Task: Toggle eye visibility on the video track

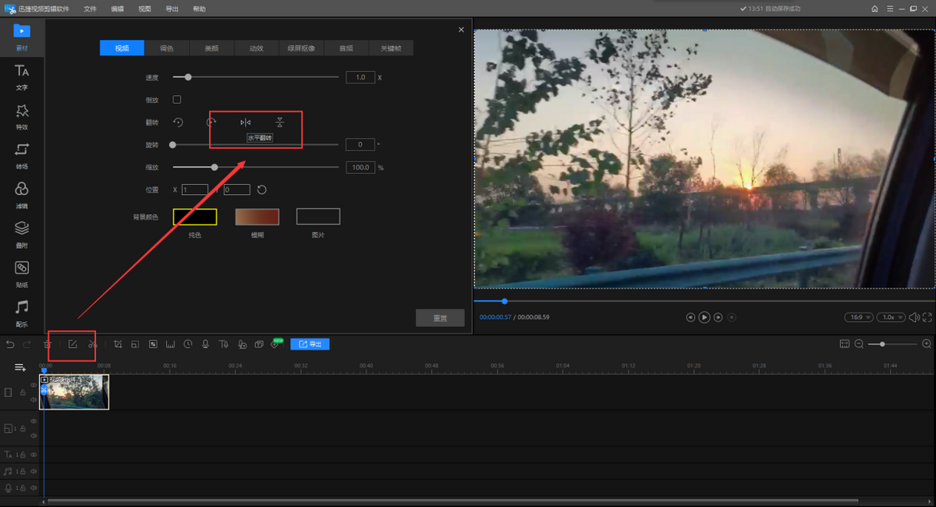Action: click(x=34, y=385)
